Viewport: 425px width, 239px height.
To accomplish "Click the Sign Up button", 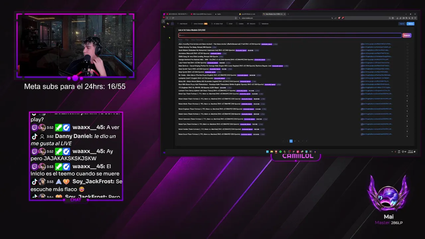I will coord(410,24).
